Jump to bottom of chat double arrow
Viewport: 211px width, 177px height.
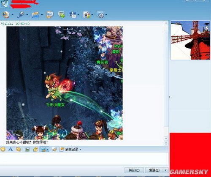(166, 143)
